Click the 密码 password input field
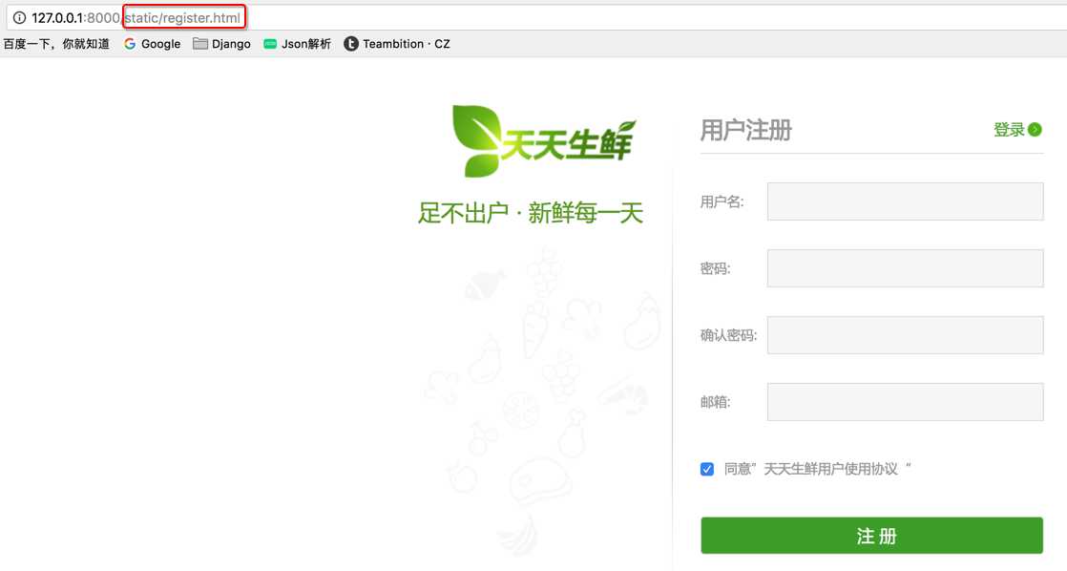This screenshot has height=571, width=1067. tap(905, 267)
